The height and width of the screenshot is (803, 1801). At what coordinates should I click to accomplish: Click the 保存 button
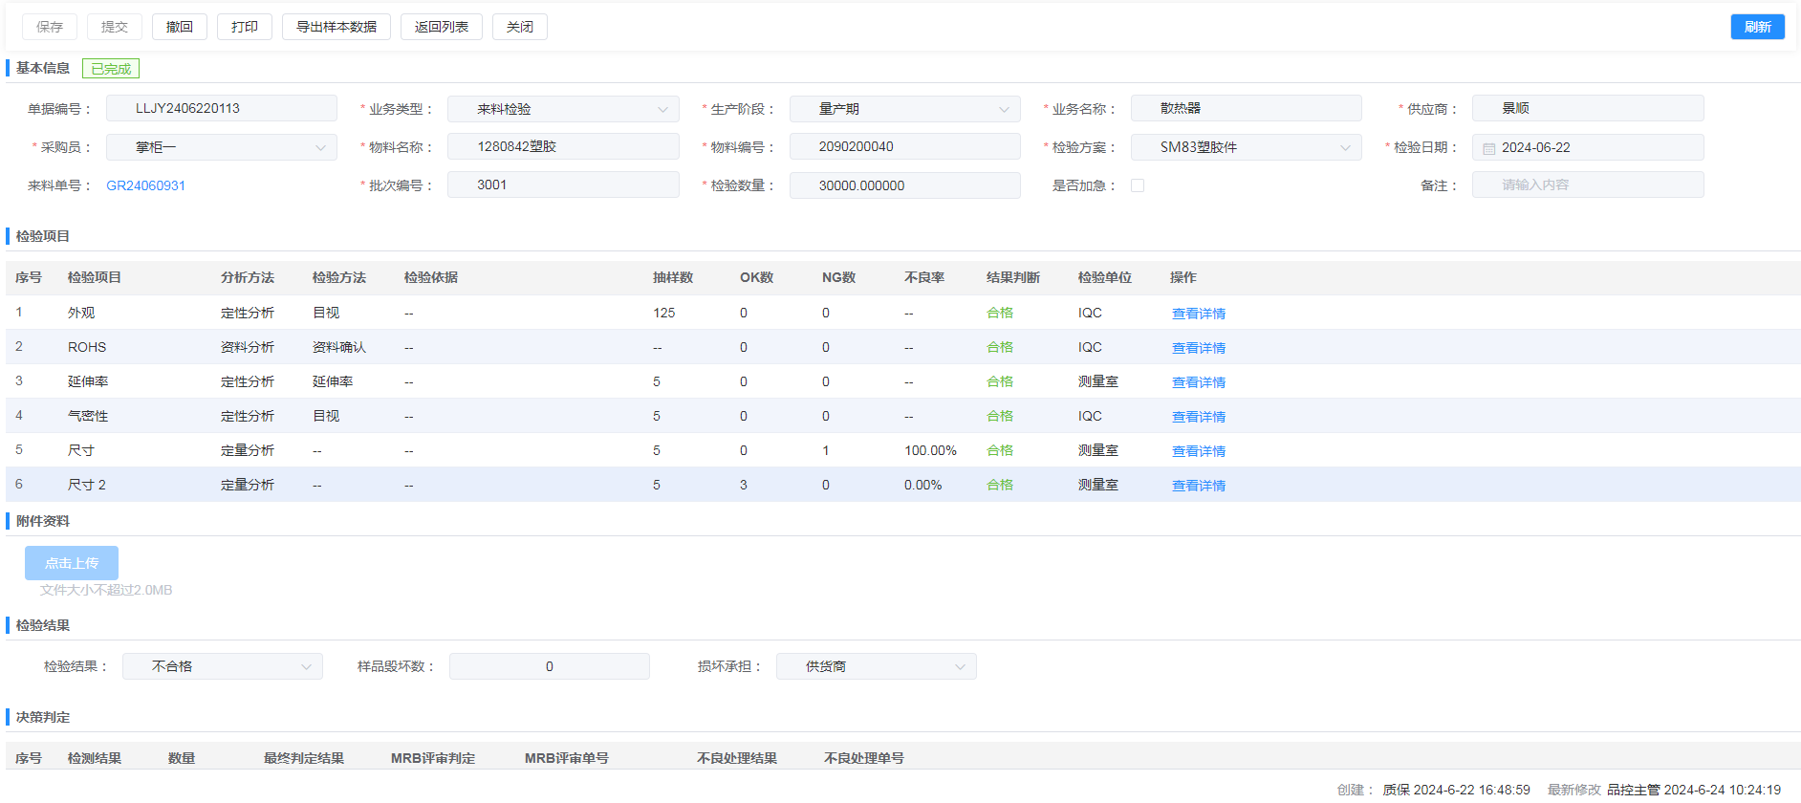pos(50,27)
